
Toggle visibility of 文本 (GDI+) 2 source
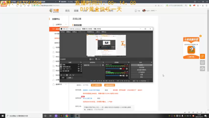tap(79, 69)
